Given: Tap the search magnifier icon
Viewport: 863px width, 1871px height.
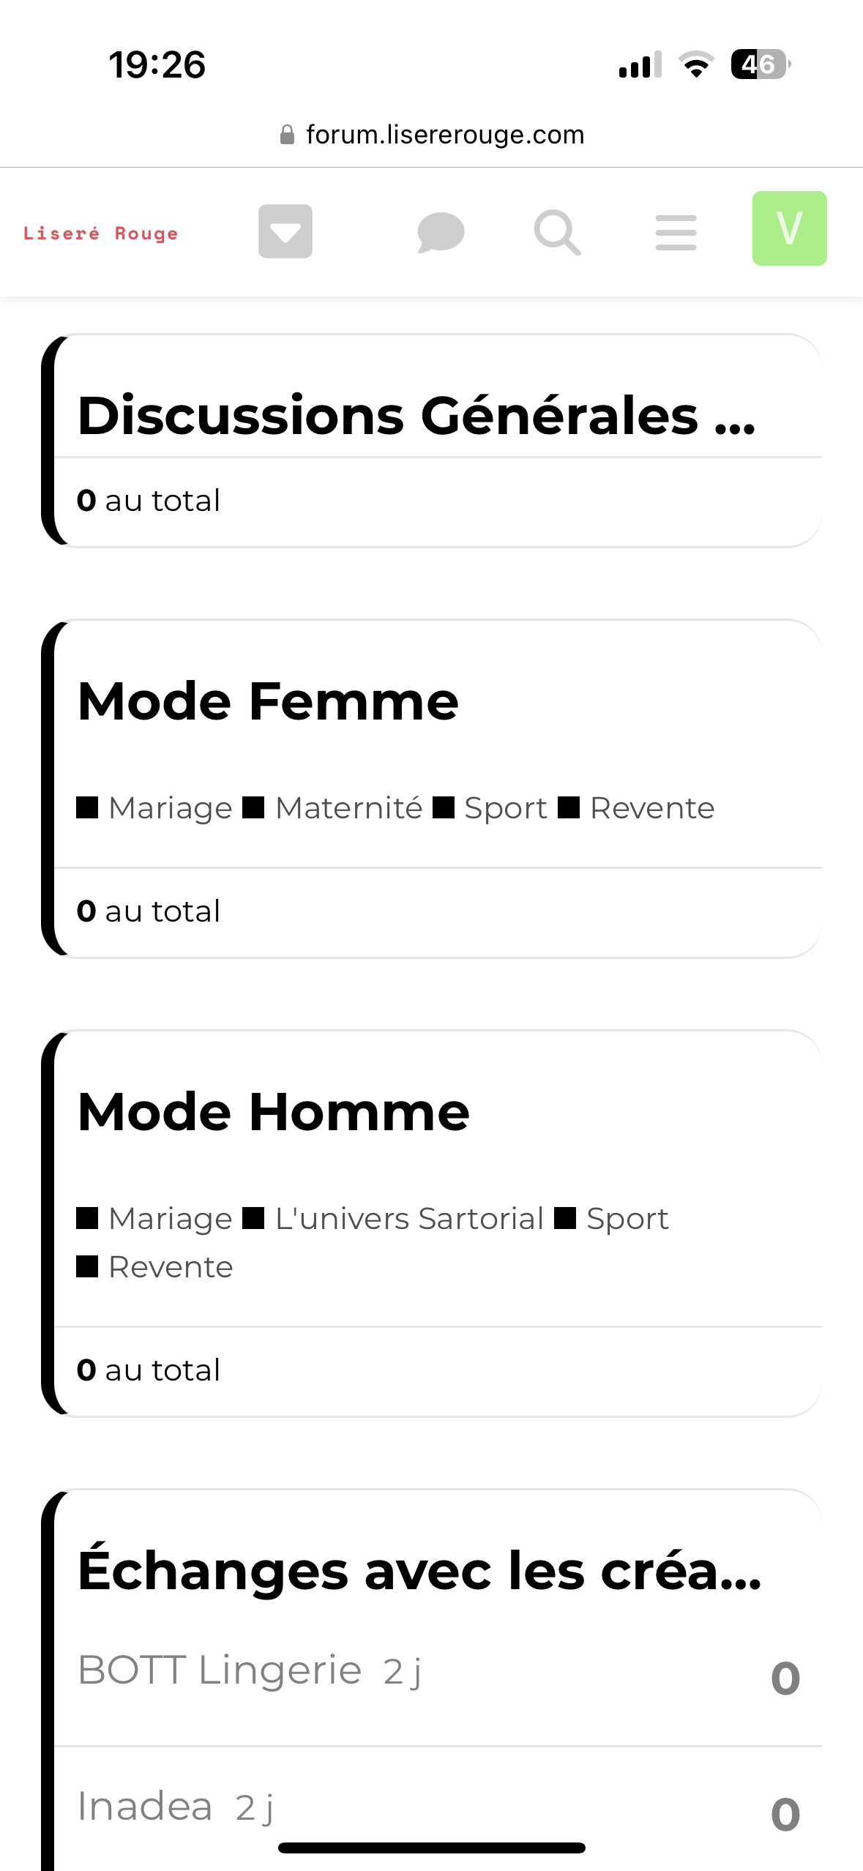Looking at the screenshot, I should point(557,232).
